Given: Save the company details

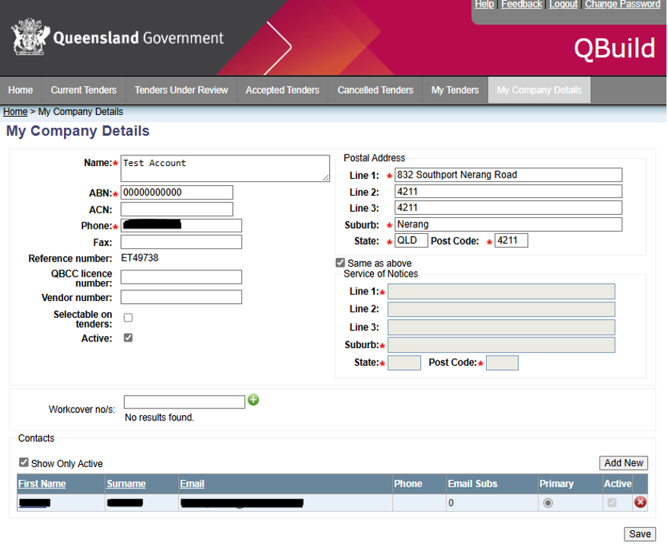Looking at the screenshot, I should [x=640, y=534].
